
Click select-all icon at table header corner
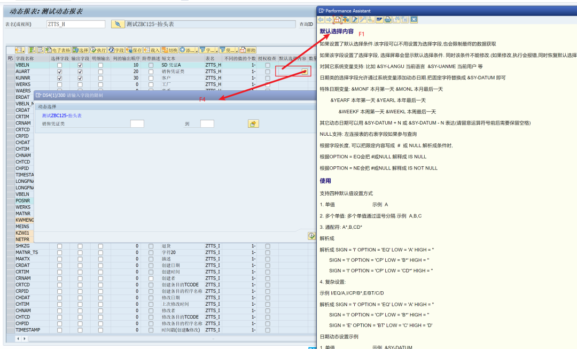pos(10,58)
